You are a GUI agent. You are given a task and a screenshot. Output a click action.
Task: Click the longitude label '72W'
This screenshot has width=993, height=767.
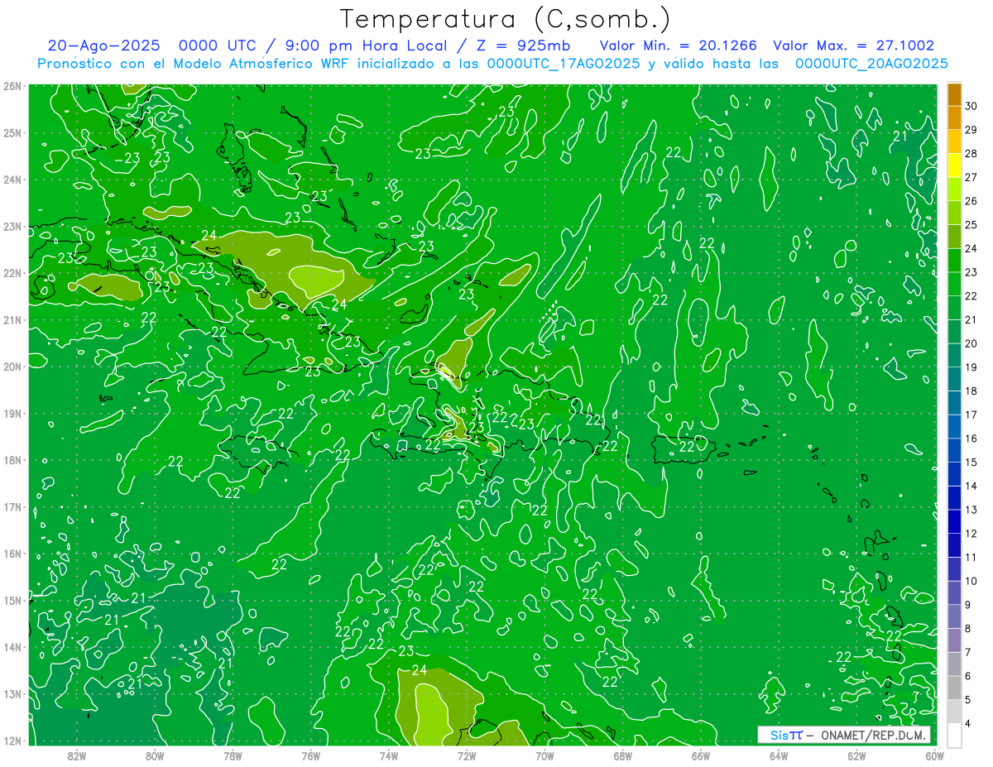click(x=467, y=755)
